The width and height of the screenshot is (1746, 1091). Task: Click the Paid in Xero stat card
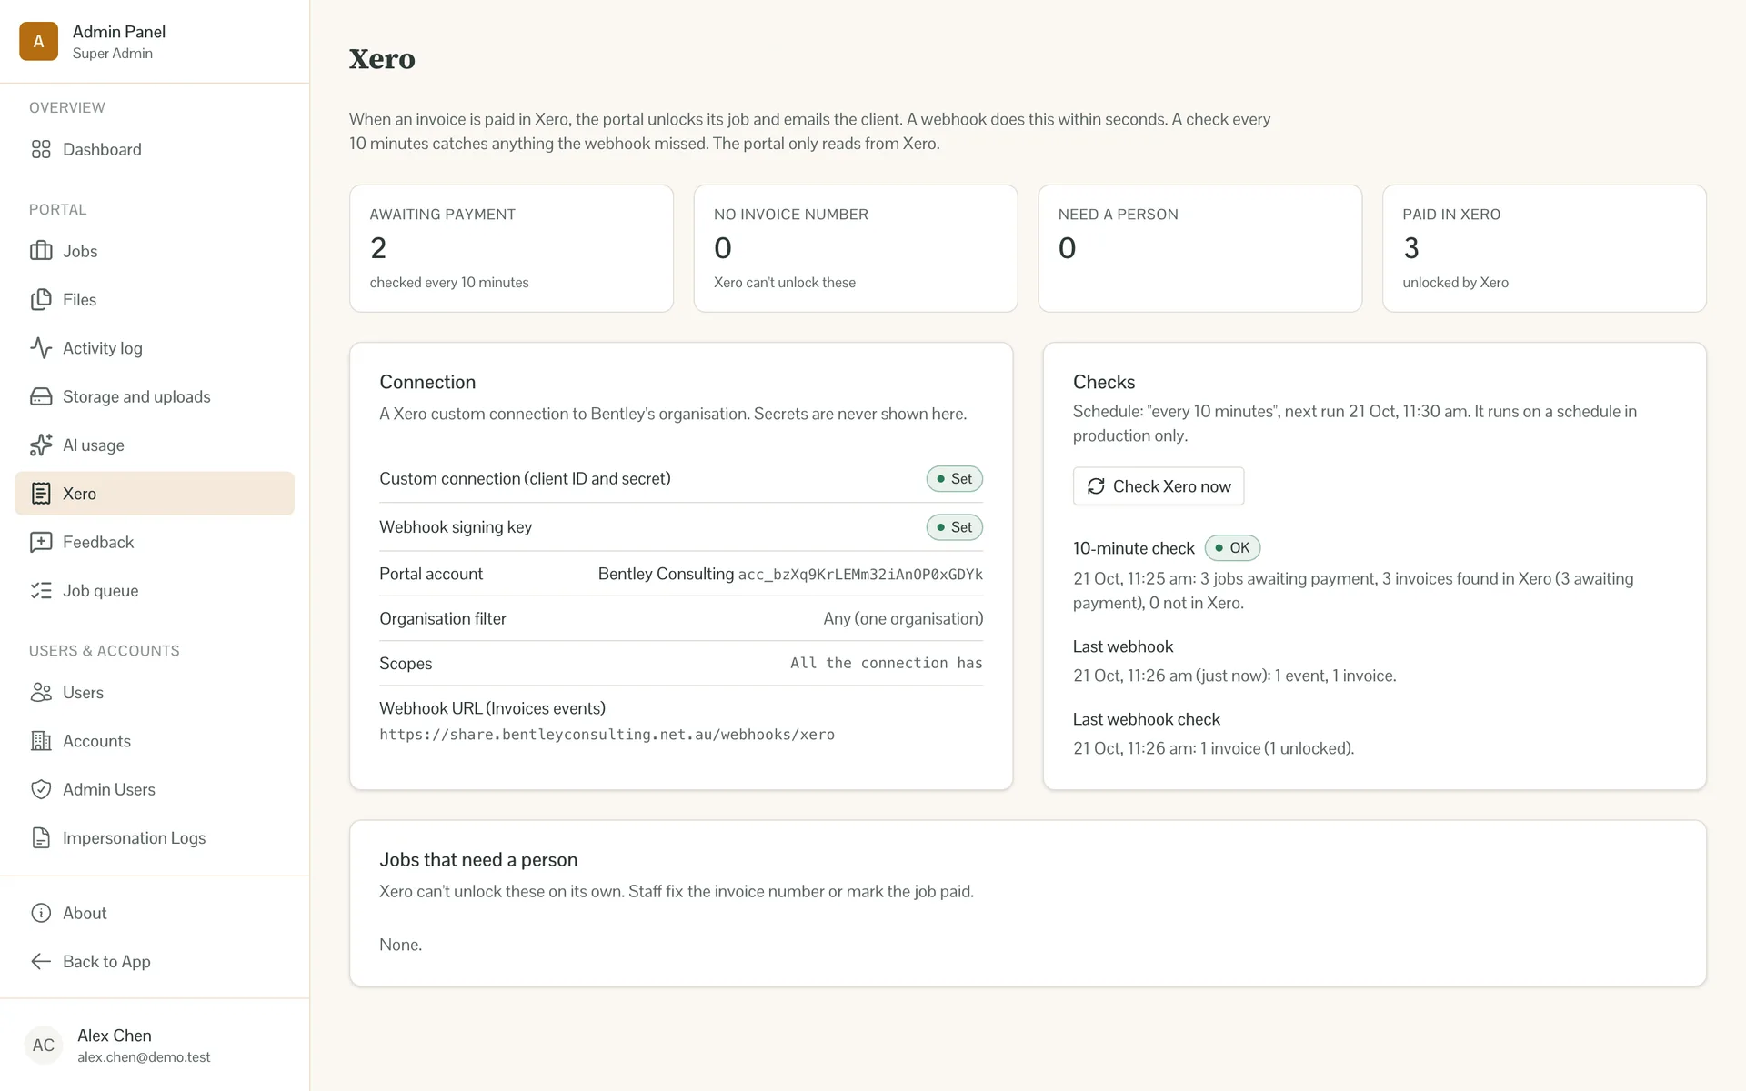1544,248
